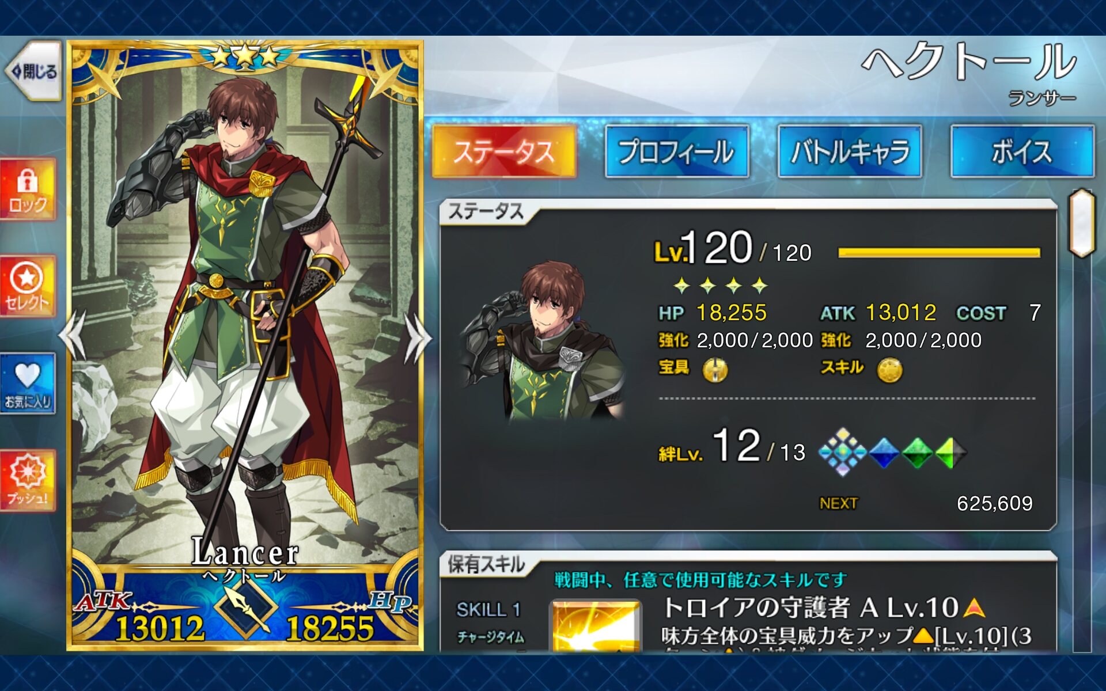
Task: Open the バトルキャラ tab
Action: click(850, 151)
